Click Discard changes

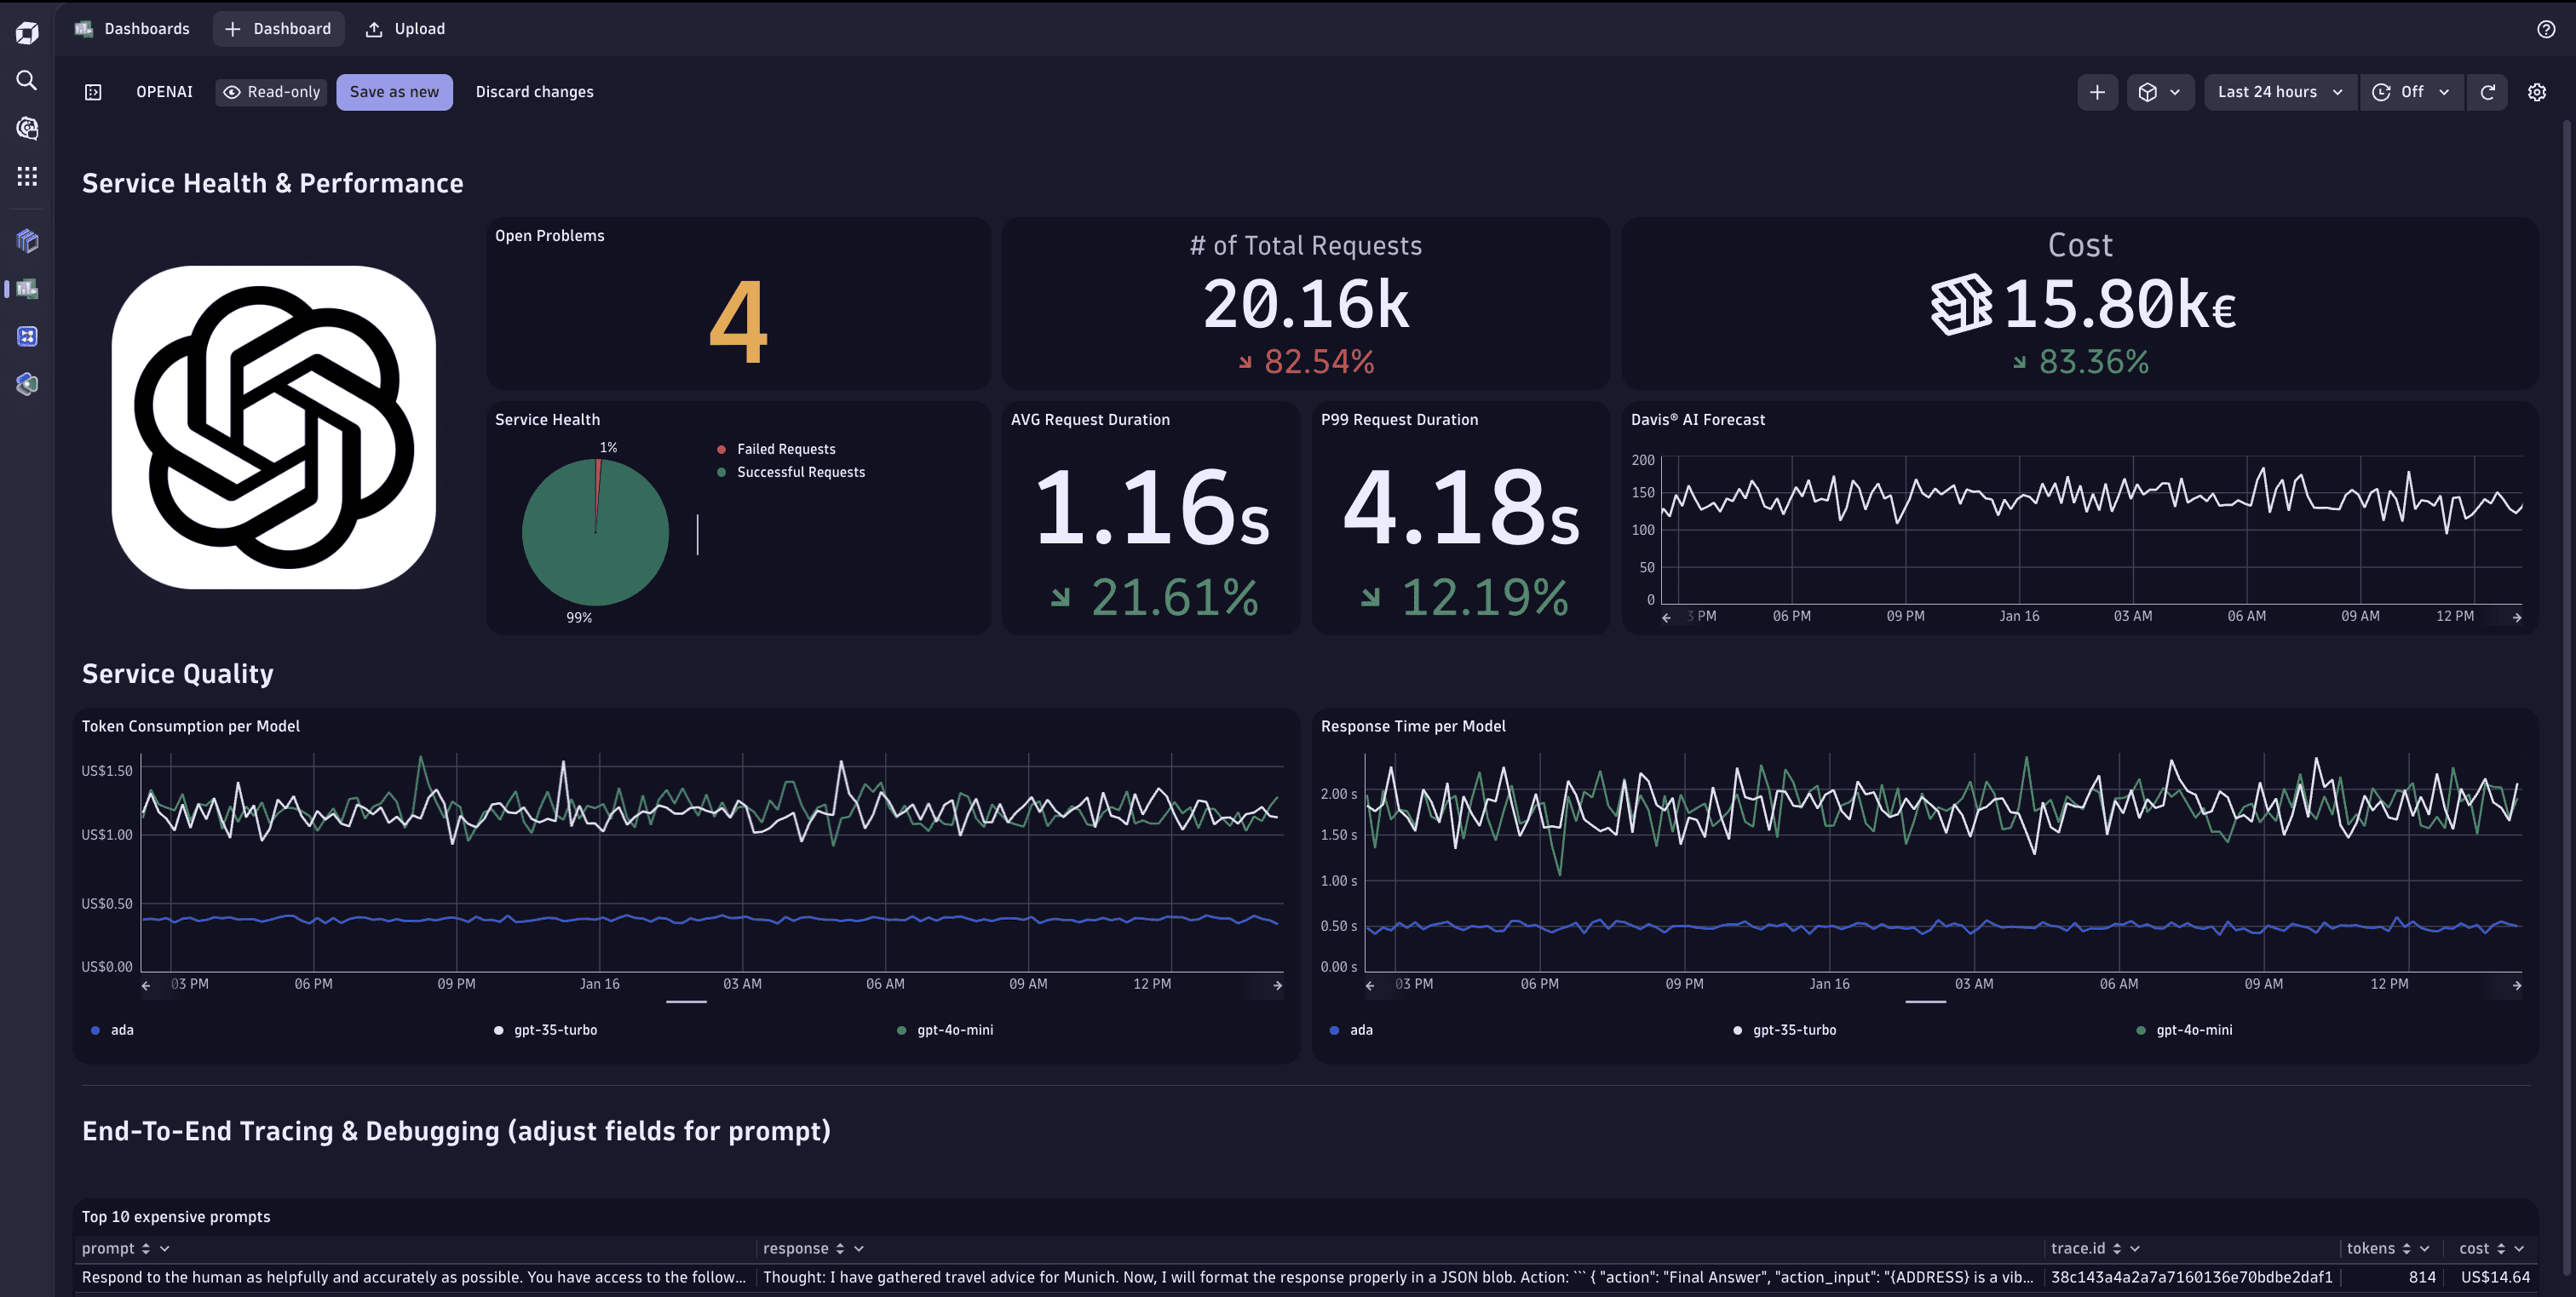(535, 91)
